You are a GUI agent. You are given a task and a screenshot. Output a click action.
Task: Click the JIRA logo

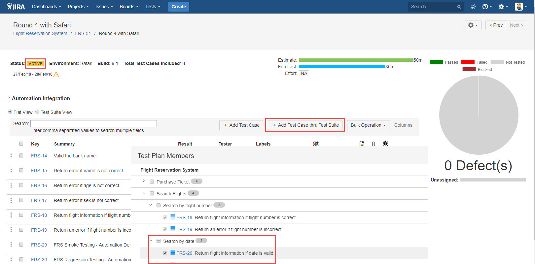[x=16, y=6]
